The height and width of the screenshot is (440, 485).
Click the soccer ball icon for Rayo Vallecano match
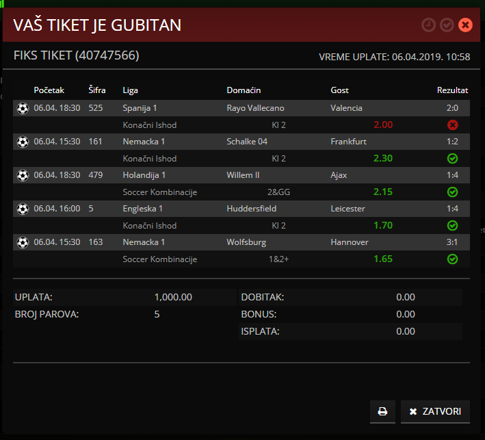[23, 108]
